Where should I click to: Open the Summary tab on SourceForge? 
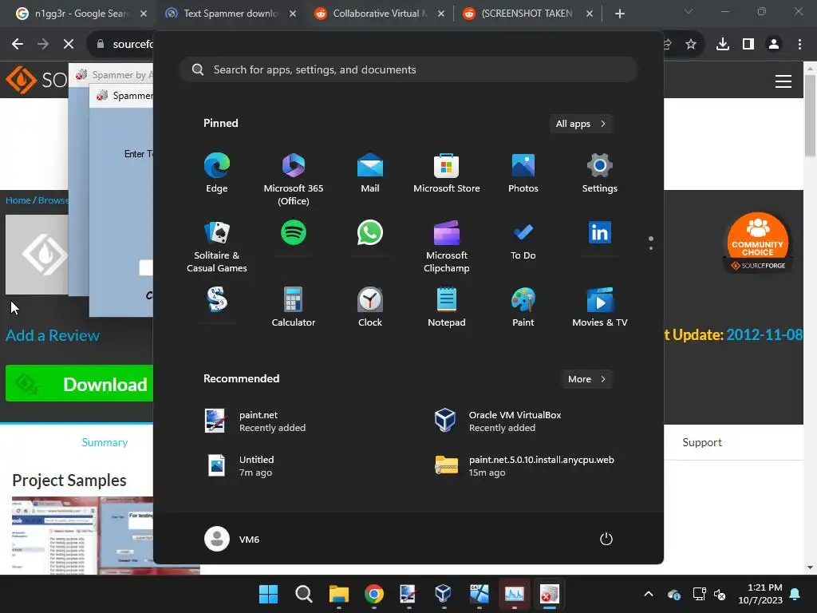point(105,442)
